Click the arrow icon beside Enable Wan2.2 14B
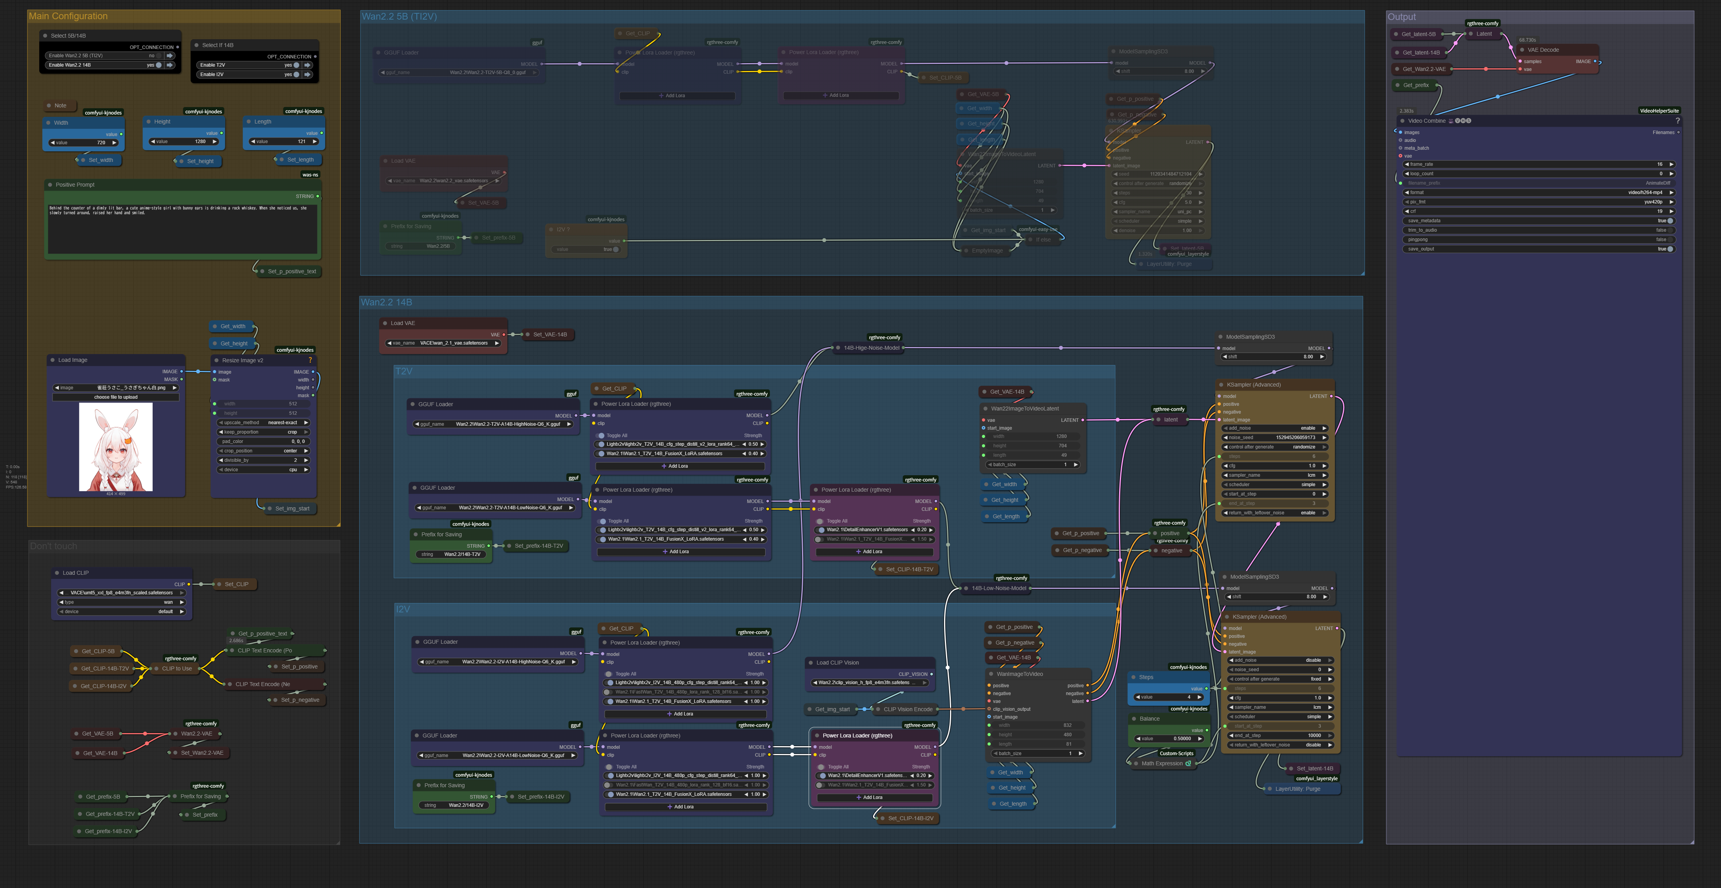 click(170, 65)
